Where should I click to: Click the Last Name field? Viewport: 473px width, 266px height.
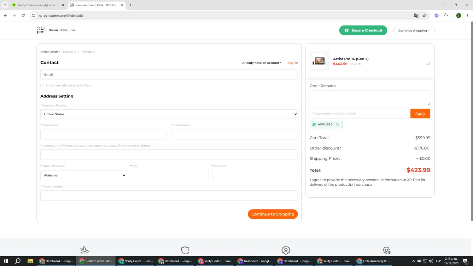coord(235,134)
